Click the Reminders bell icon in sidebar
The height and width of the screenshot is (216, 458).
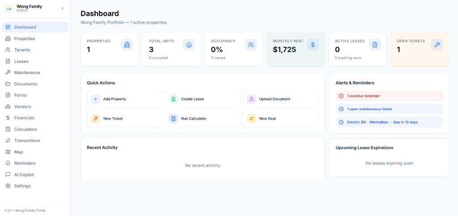[x=8, y=163]
